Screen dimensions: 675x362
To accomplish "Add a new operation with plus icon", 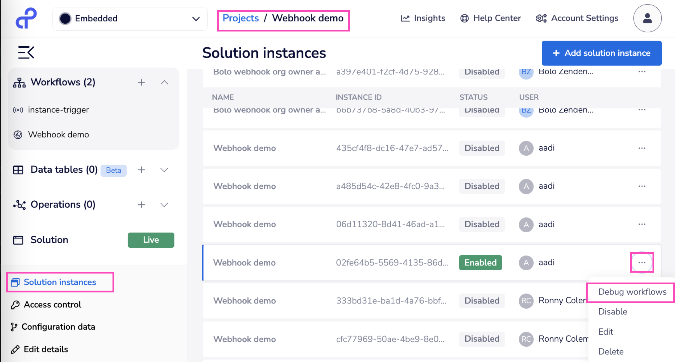I will (141, 205).
